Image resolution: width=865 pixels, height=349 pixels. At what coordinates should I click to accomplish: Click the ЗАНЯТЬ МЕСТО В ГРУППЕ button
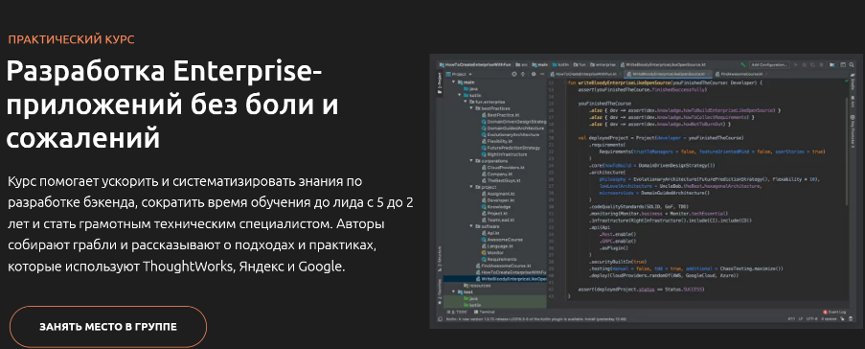108,327
